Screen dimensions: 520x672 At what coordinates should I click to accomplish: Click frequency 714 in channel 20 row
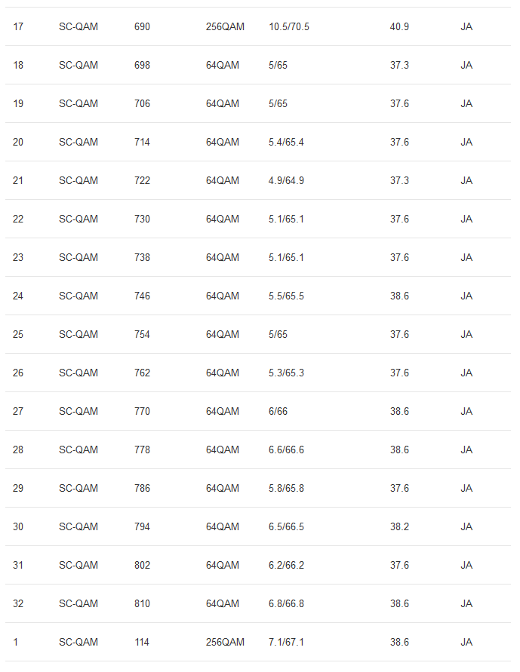pos(142,143)
